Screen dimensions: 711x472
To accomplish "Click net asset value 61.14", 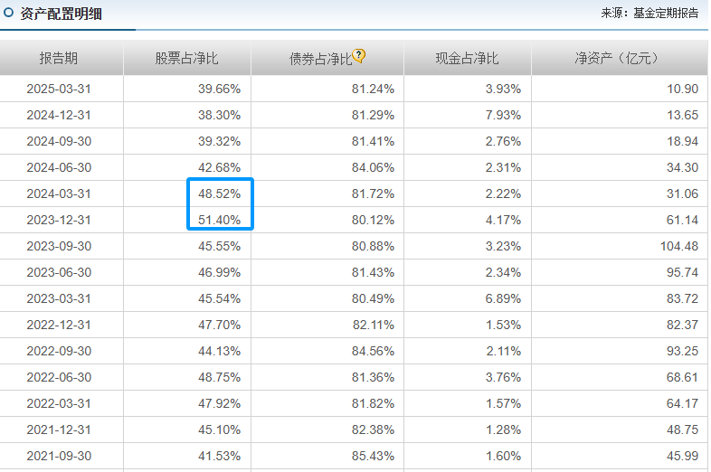I will pyautogui.click(x=682, y=221).
